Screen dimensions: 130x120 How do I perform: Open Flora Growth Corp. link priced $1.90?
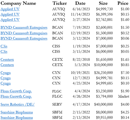(x=16, y=91)
